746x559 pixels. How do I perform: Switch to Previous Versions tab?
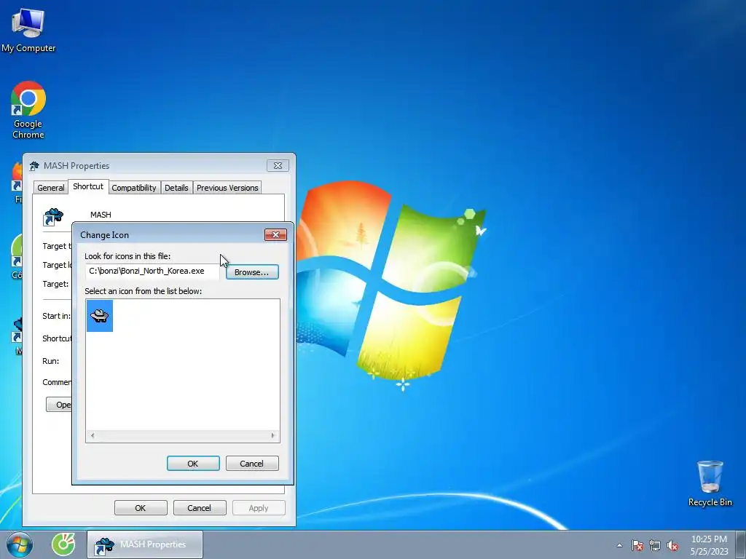(x=227, y=188)
